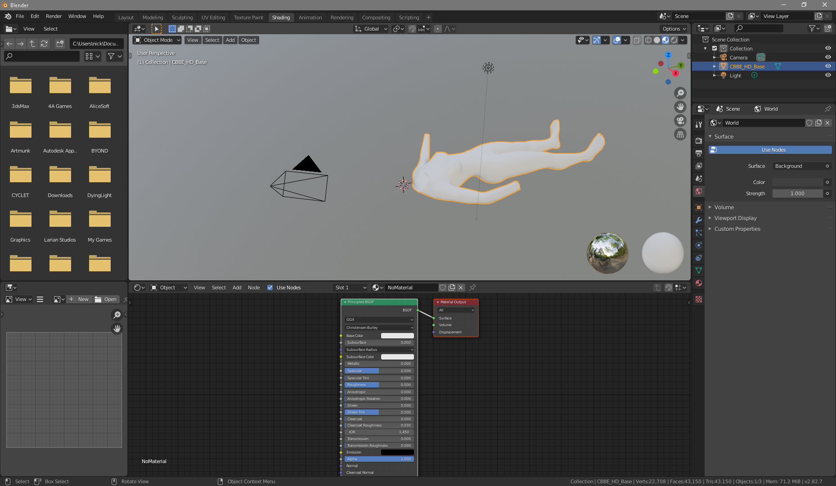Open the Tool properties tab

[x=698, y=125]
